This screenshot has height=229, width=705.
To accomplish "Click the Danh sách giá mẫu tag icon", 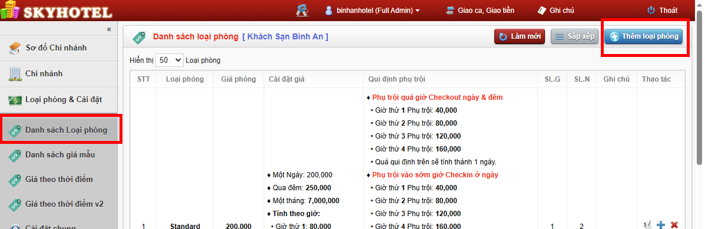I will tap(15, 155).
